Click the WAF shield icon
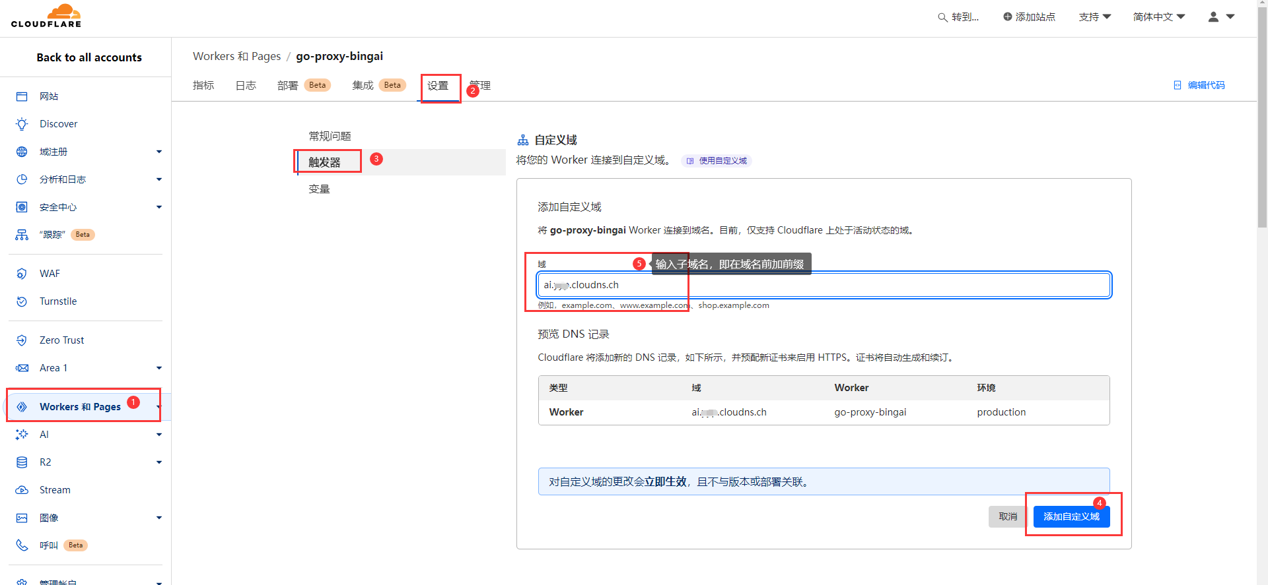 pyautogui.click(x=22, y=274)
